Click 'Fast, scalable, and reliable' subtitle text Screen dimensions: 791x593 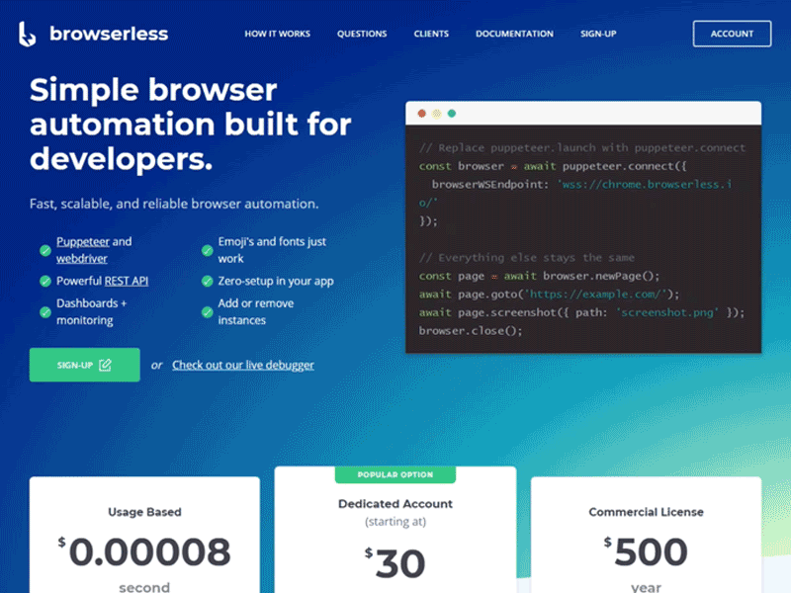pyautogui.click(x=174, y=204)
